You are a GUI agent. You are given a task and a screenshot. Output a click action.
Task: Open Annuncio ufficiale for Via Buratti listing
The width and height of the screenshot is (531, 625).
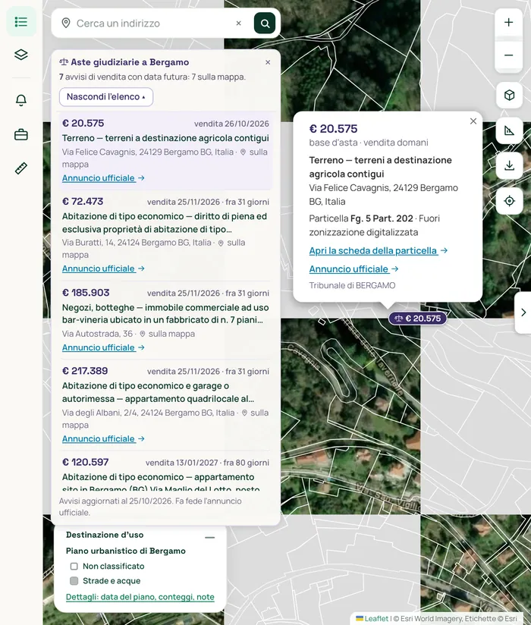pos(103,269)
